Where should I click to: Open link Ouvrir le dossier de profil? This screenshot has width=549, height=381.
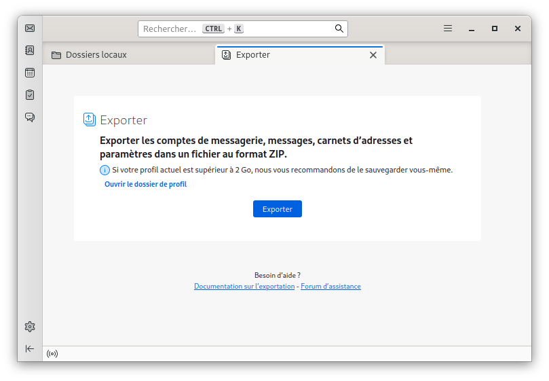coord(146,184)
